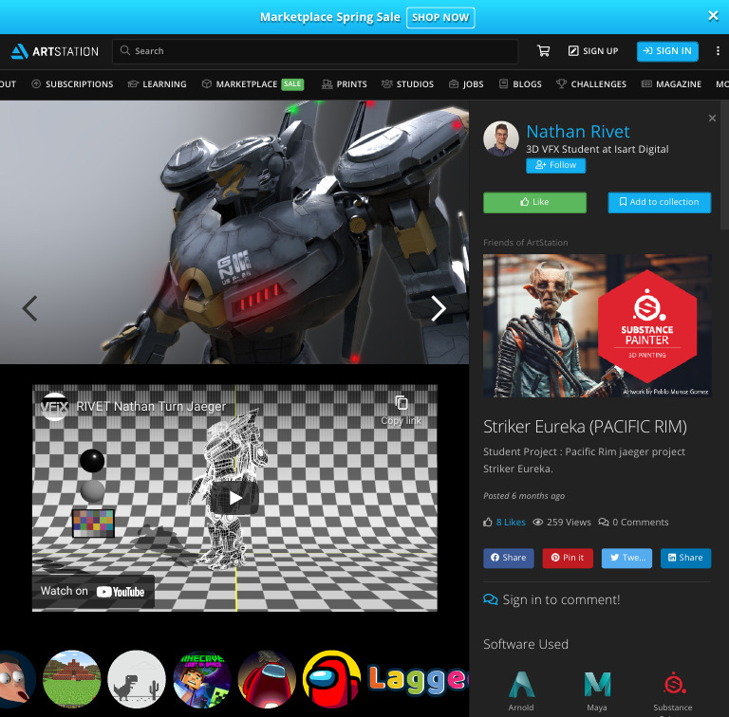Click the 0 Comments icon
The height and width of the screenshot is (717, 729).
604,522
